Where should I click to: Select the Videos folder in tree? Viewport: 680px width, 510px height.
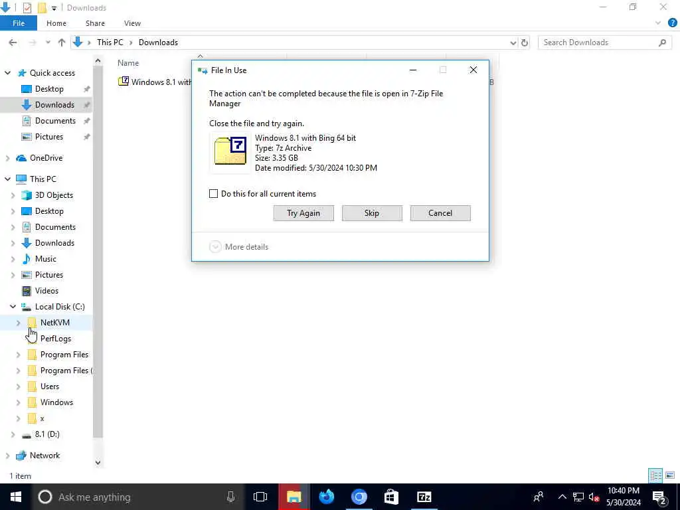[46, 291]
